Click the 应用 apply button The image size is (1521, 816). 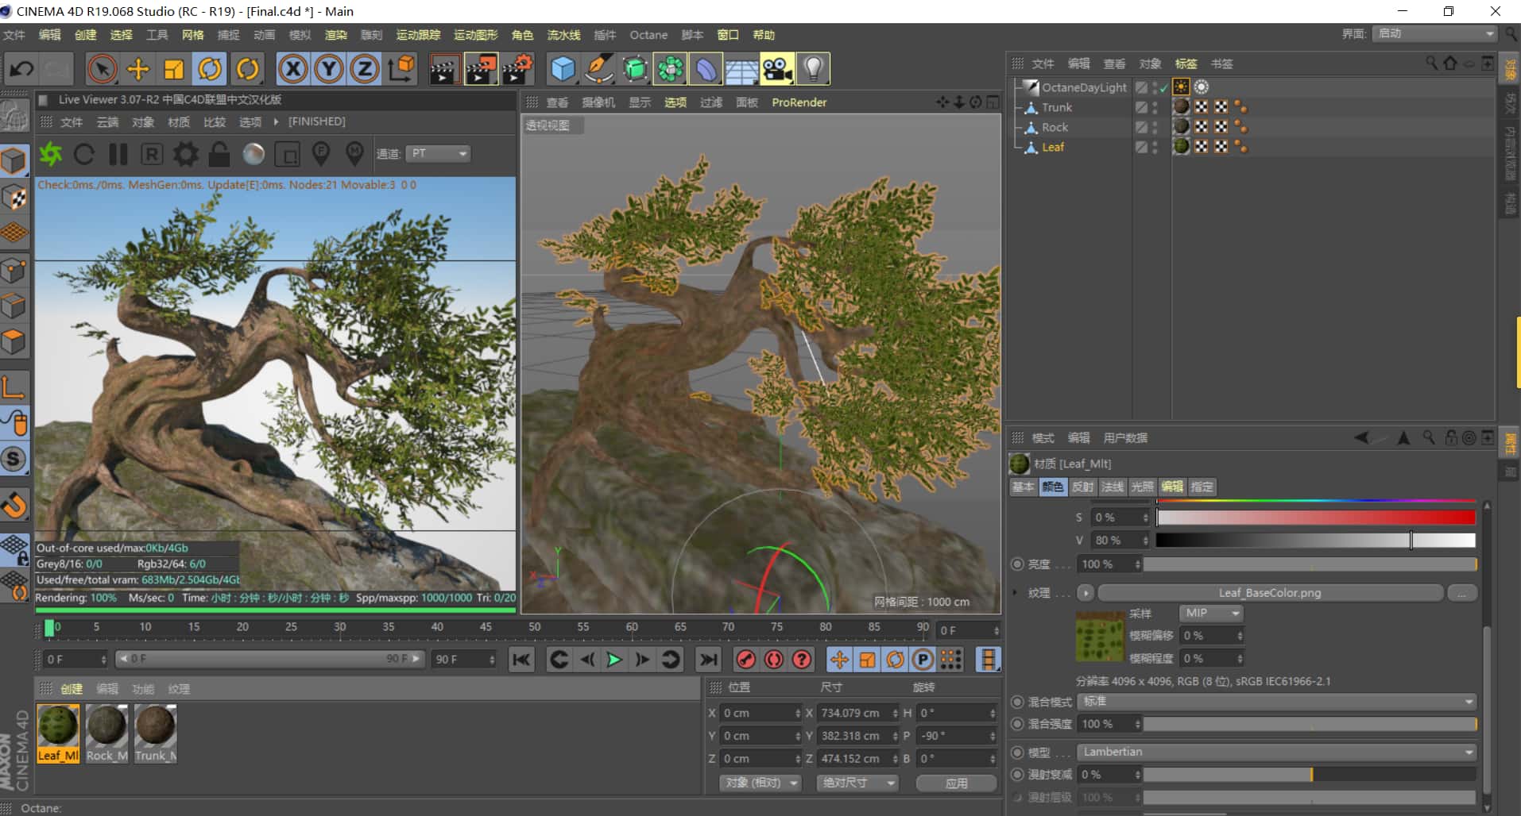pos(957,783)
